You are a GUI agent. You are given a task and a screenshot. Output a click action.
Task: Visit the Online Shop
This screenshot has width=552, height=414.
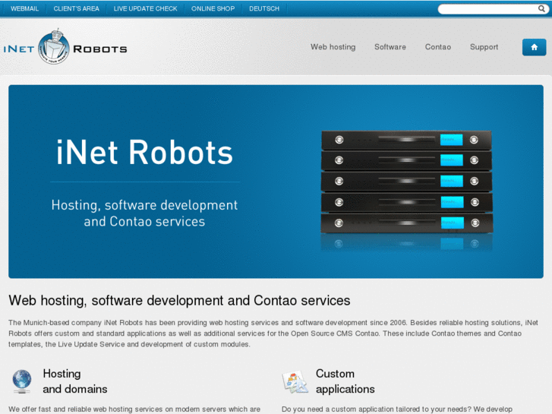(x=213, y=9)
